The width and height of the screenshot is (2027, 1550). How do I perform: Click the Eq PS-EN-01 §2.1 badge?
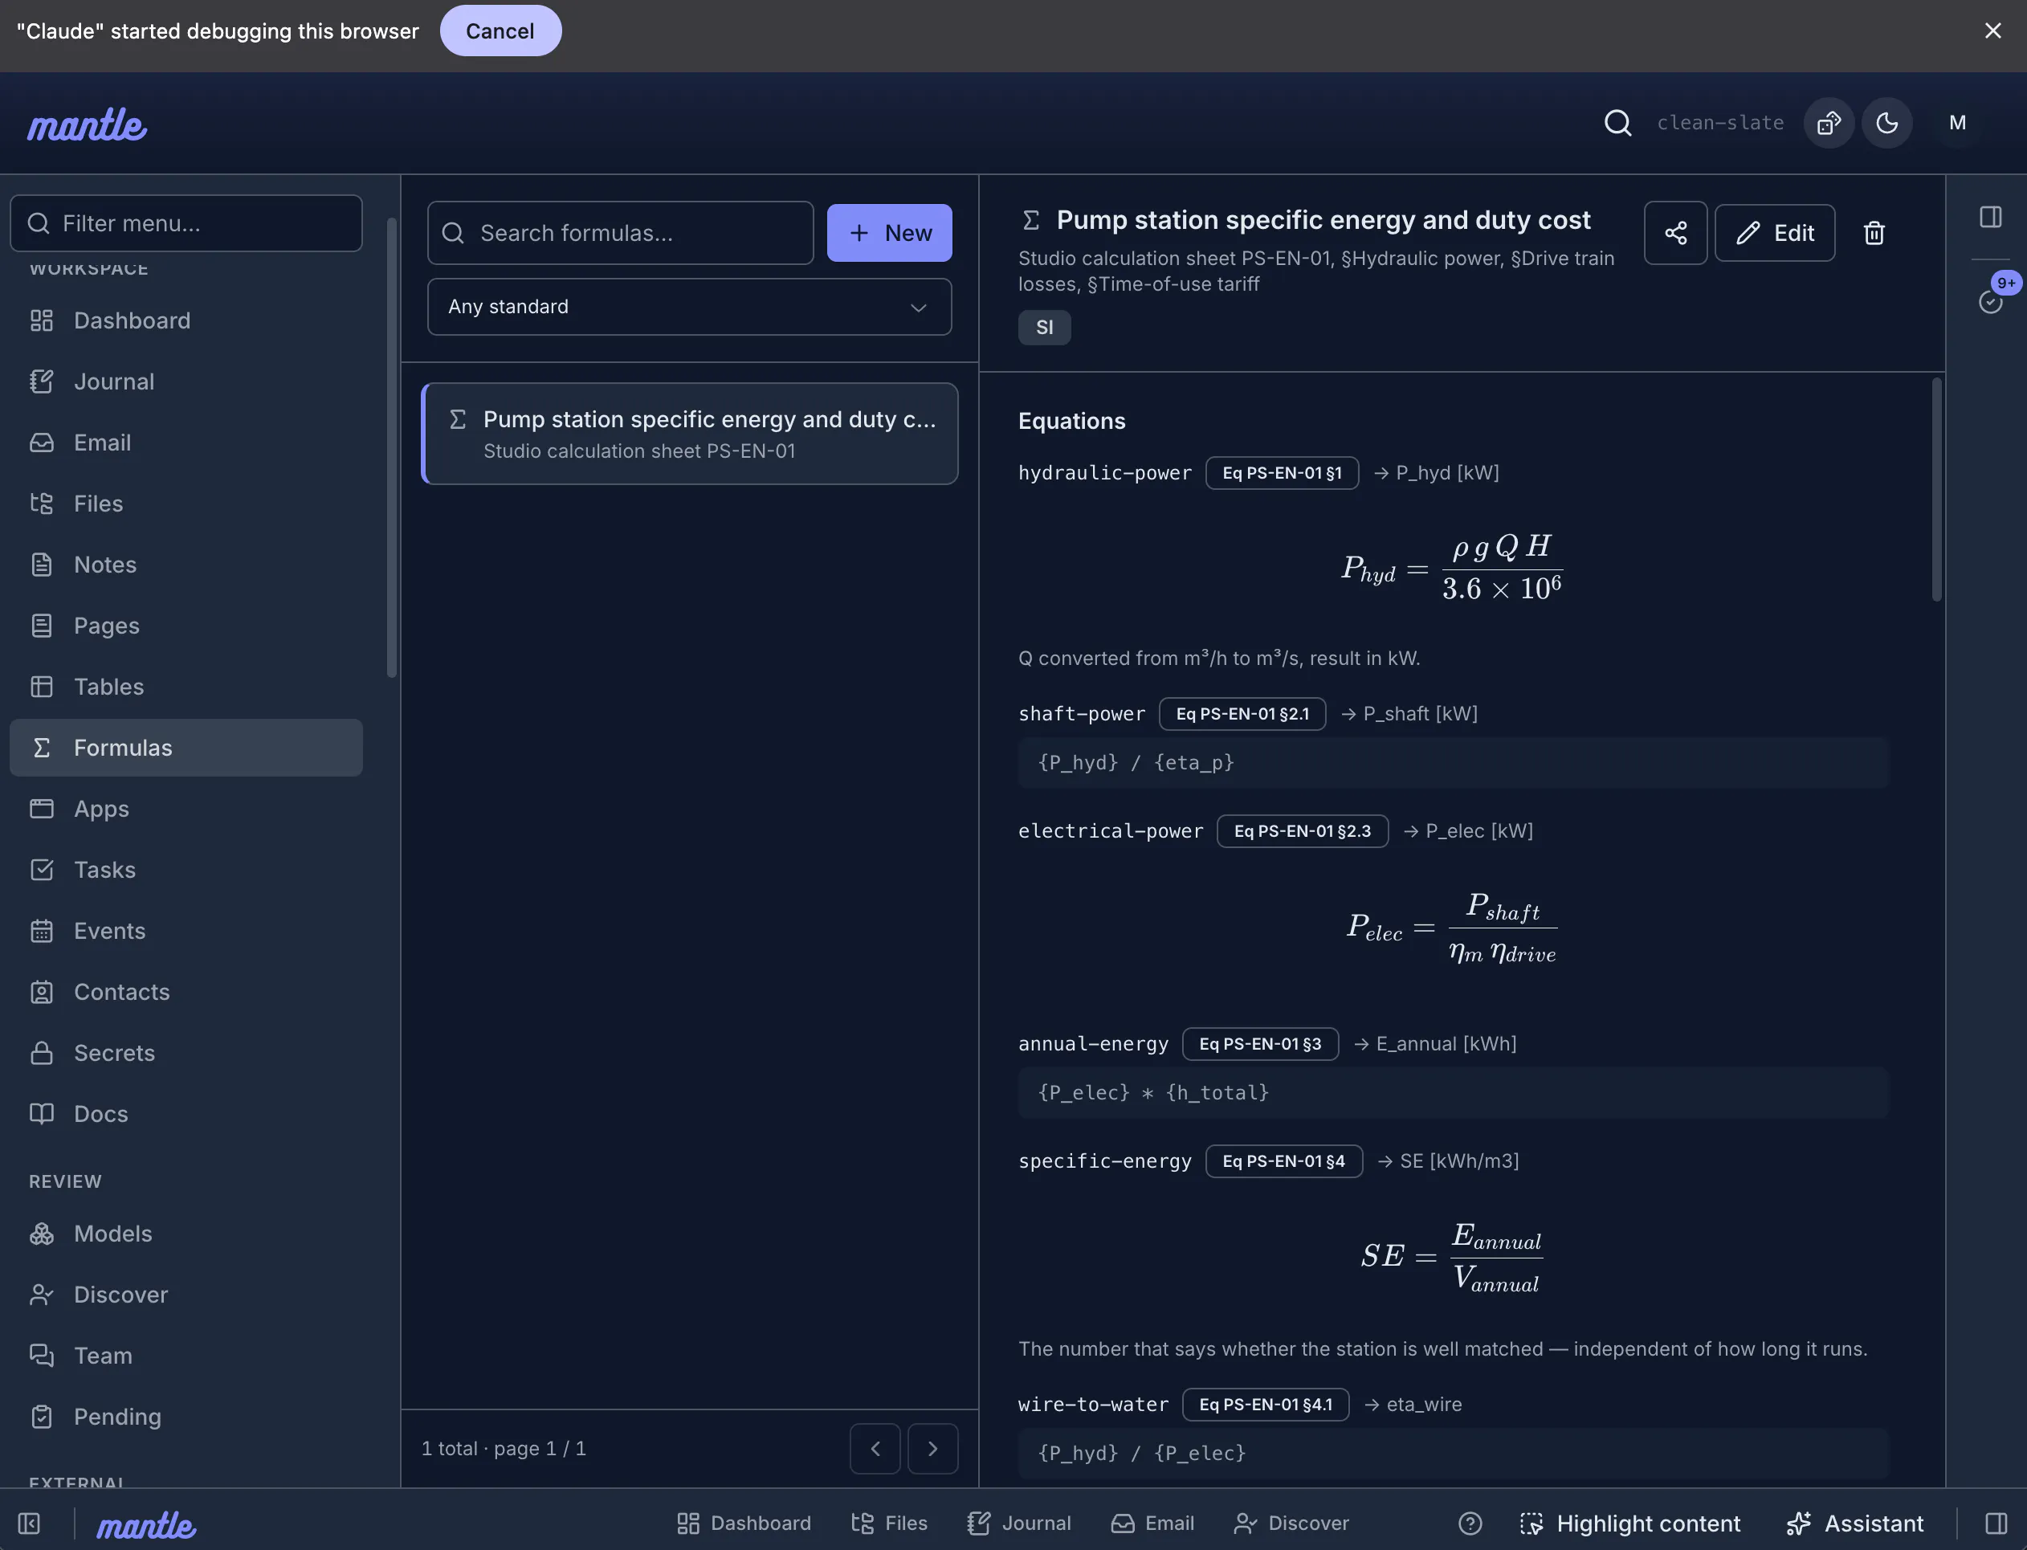tap(1242, 713)
